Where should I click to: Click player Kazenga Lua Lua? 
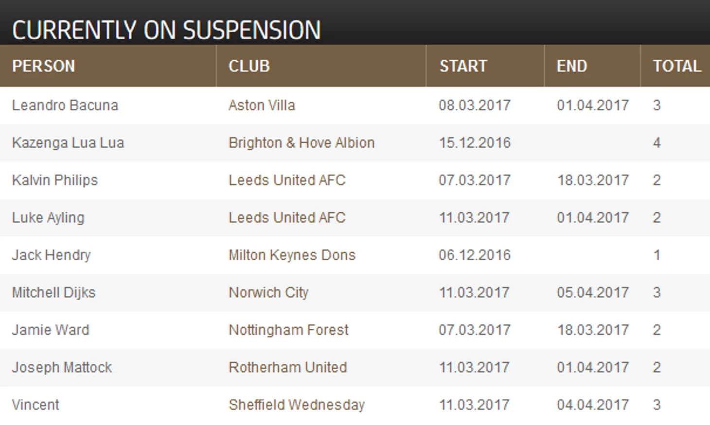pos(68,143)
